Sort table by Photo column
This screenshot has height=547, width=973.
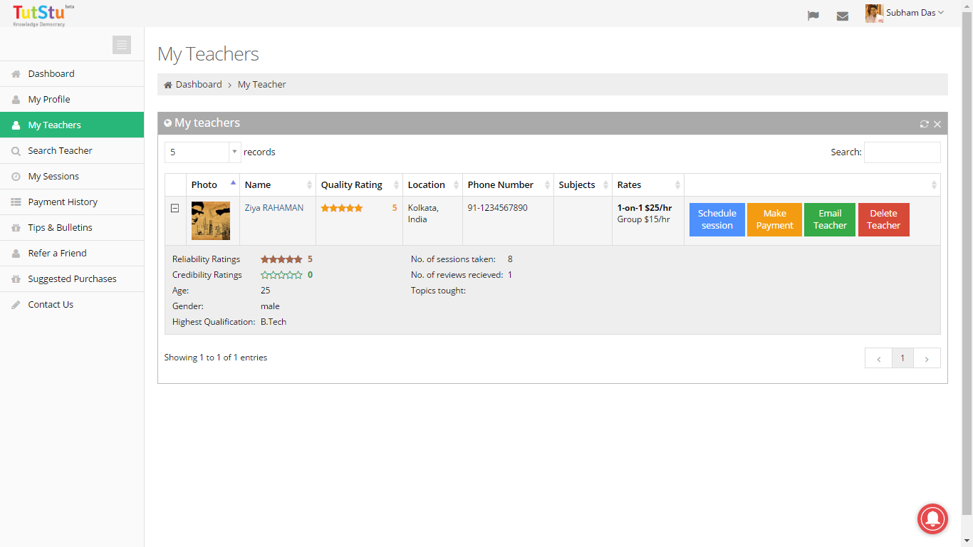pyautogui.click(x=213, y=185)
